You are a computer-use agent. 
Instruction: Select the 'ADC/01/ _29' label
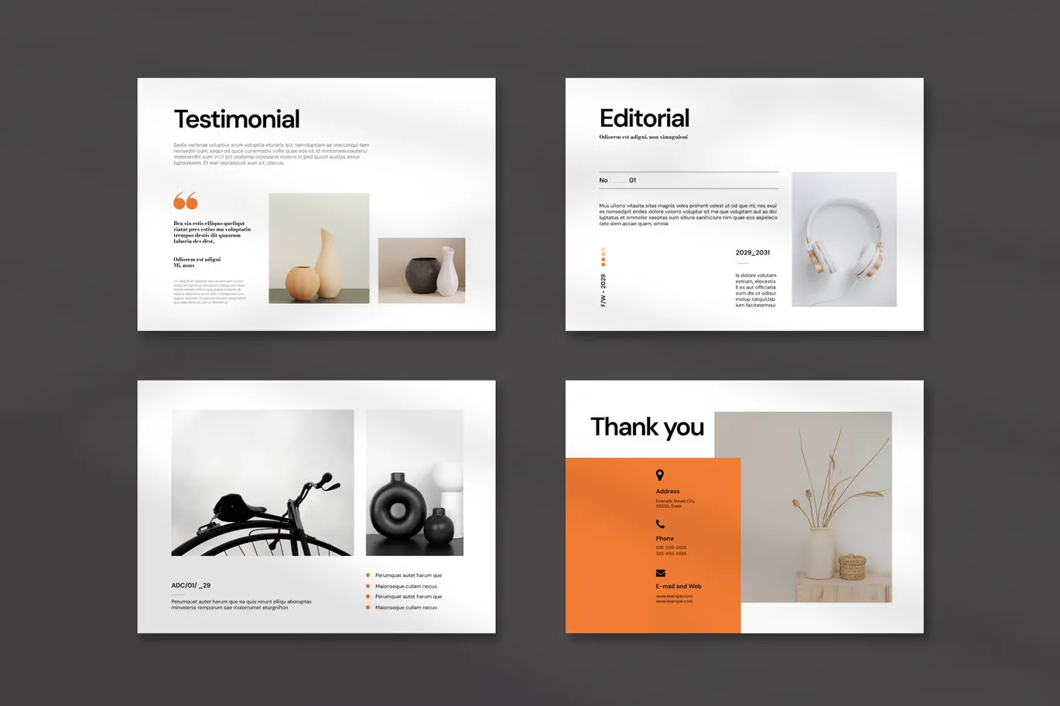tap(191, 585)
